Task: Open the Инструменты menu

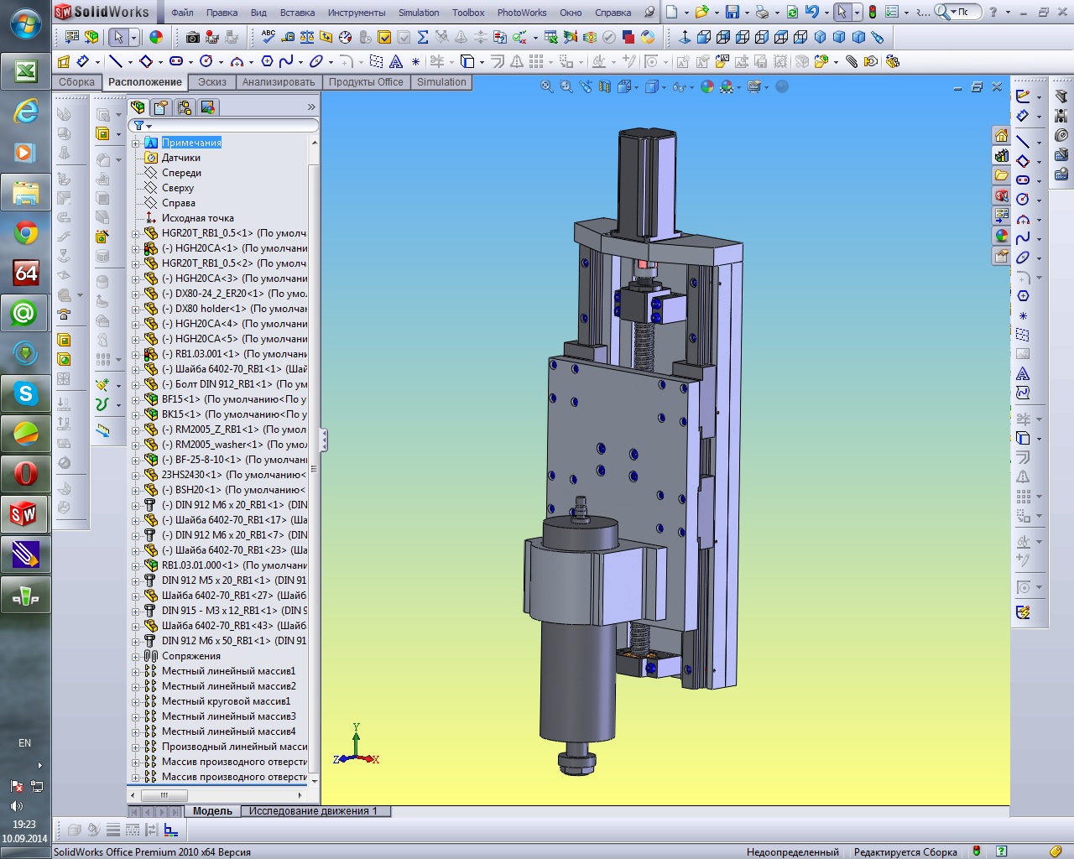Action: point(357,13)
